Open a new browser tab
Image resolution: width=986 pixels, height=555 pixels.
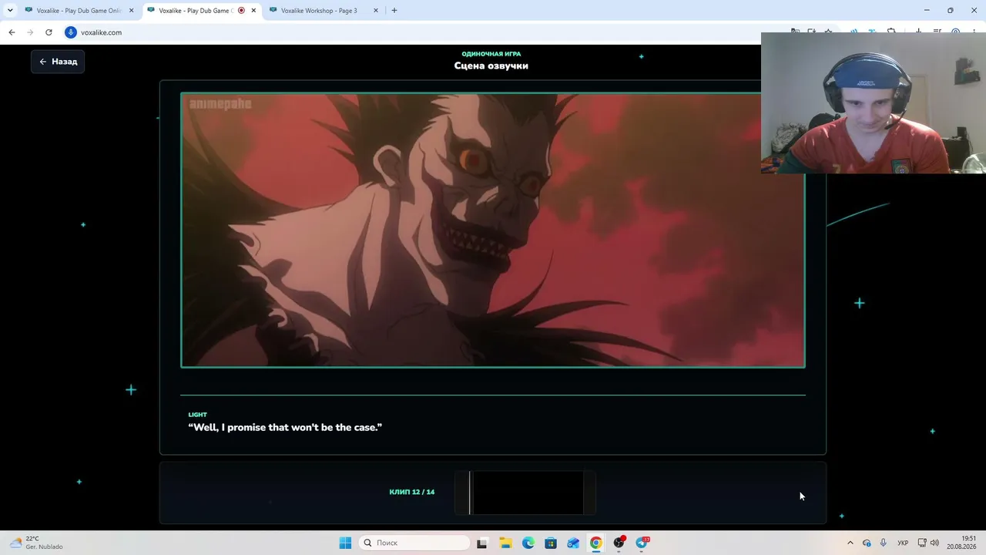click(x=394, y=11)
